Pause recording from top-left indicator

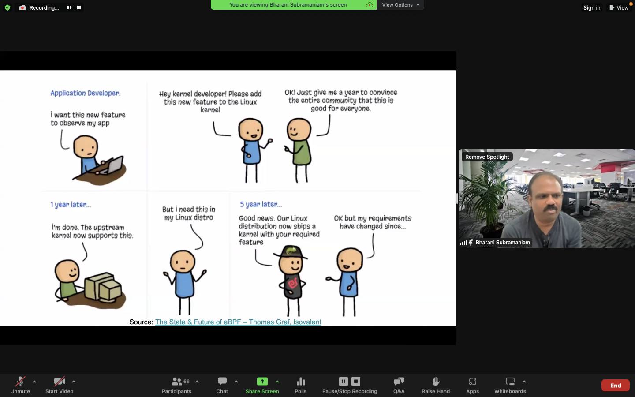click(69, 7)
